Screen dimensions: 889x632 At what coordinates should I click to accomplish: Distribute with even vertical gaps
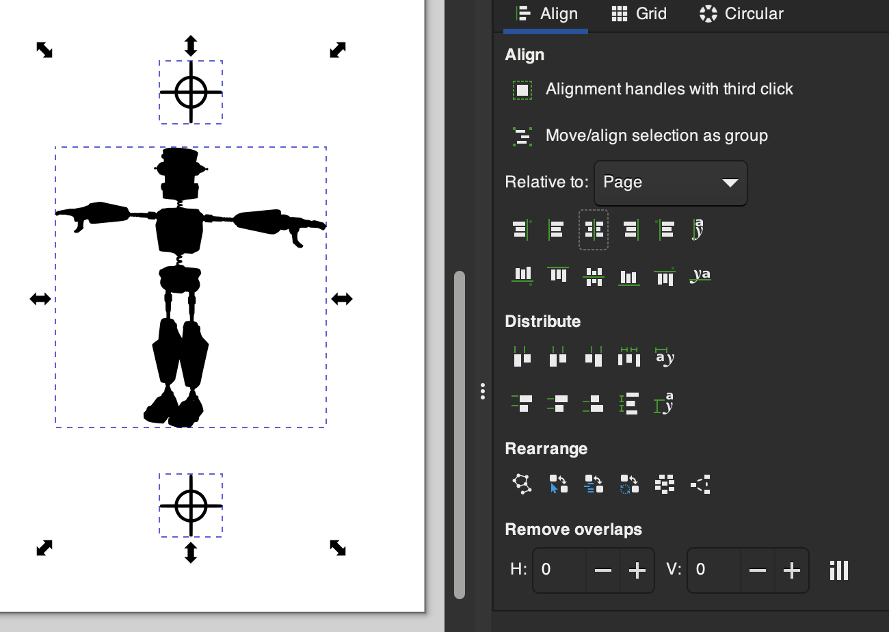click(629, 404)
